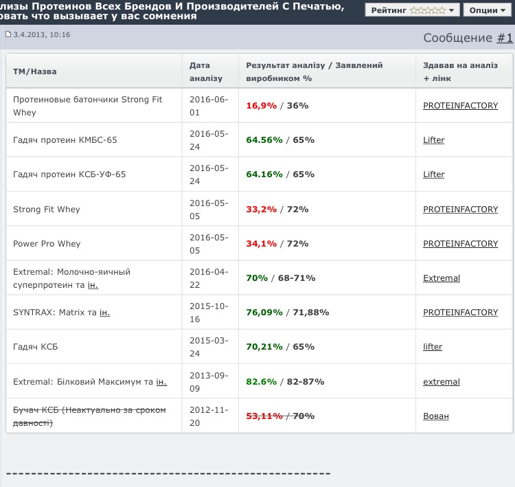The image size is (515, 487).
Task: Open the #1 message permalink
Action: click(505, 38)
